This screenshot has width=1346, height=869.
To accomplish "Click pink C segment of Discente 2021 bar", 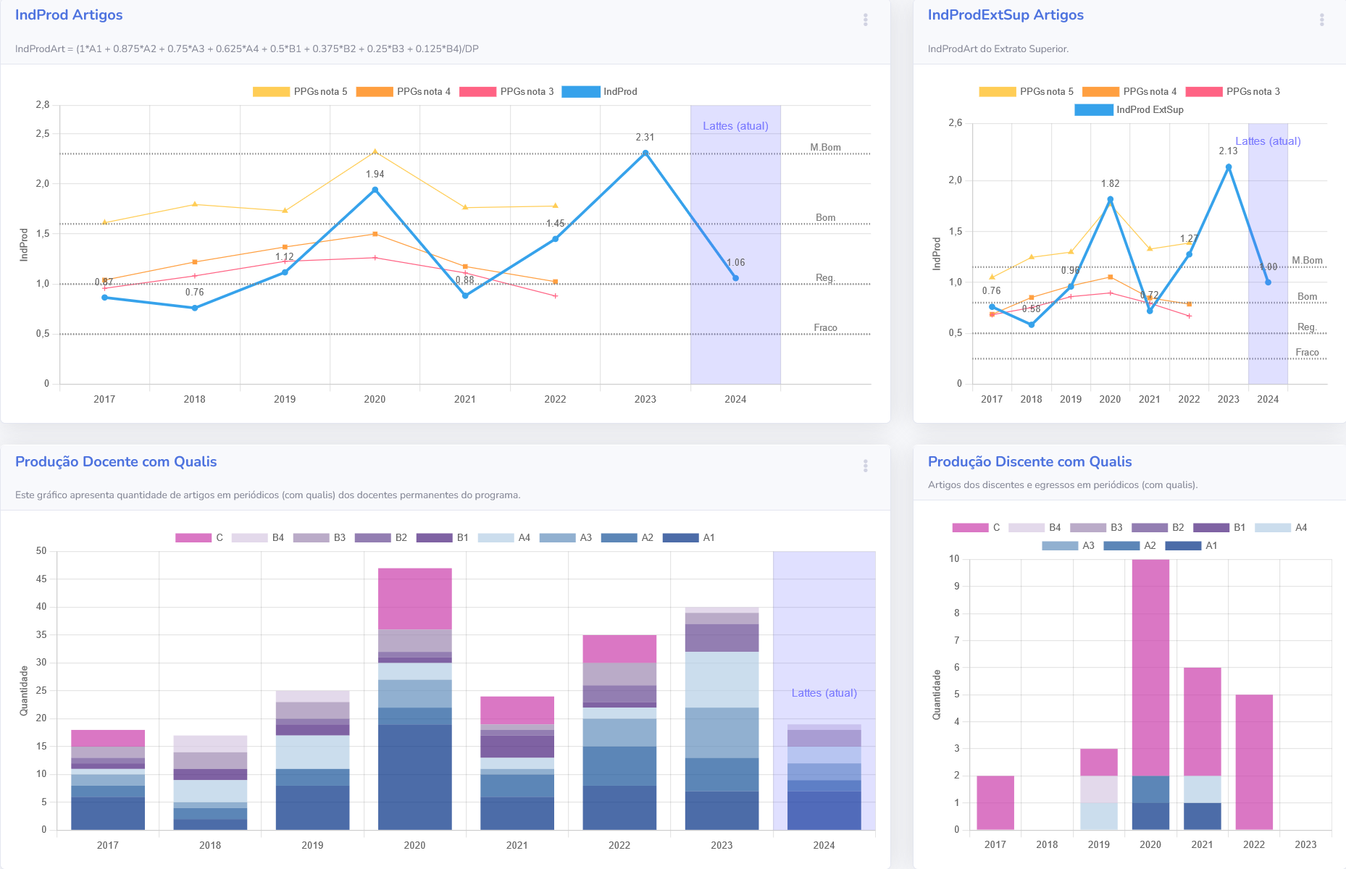I will (1203, 721).
